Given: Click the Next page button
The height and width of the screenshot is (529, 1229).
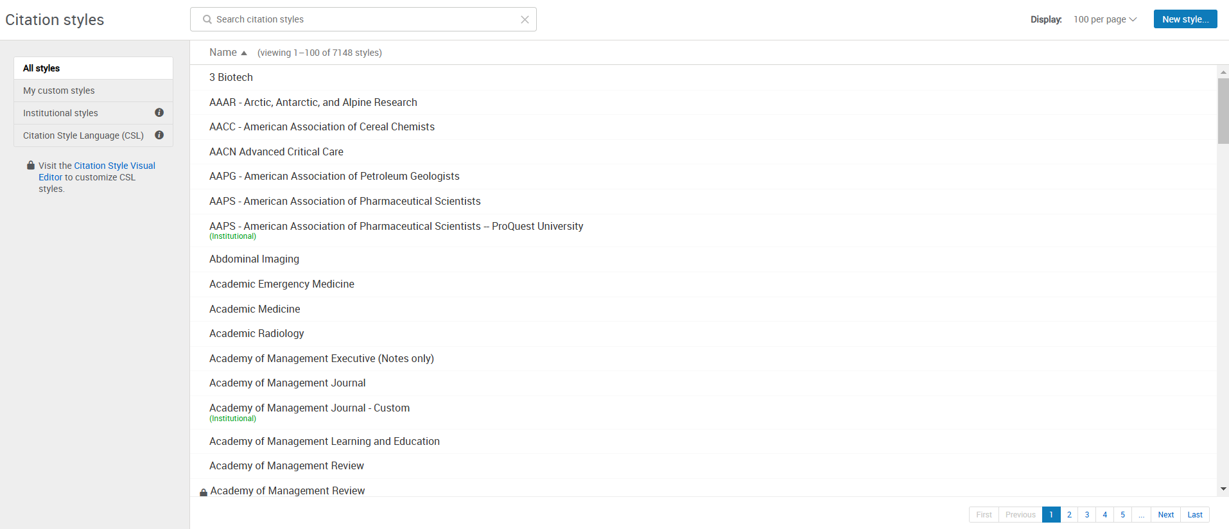Looking at the screenshot, I should pos(1166,515).
